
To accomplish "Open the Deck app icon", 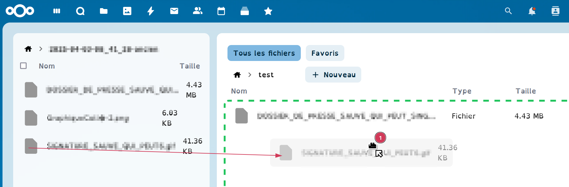I will 245,11.
